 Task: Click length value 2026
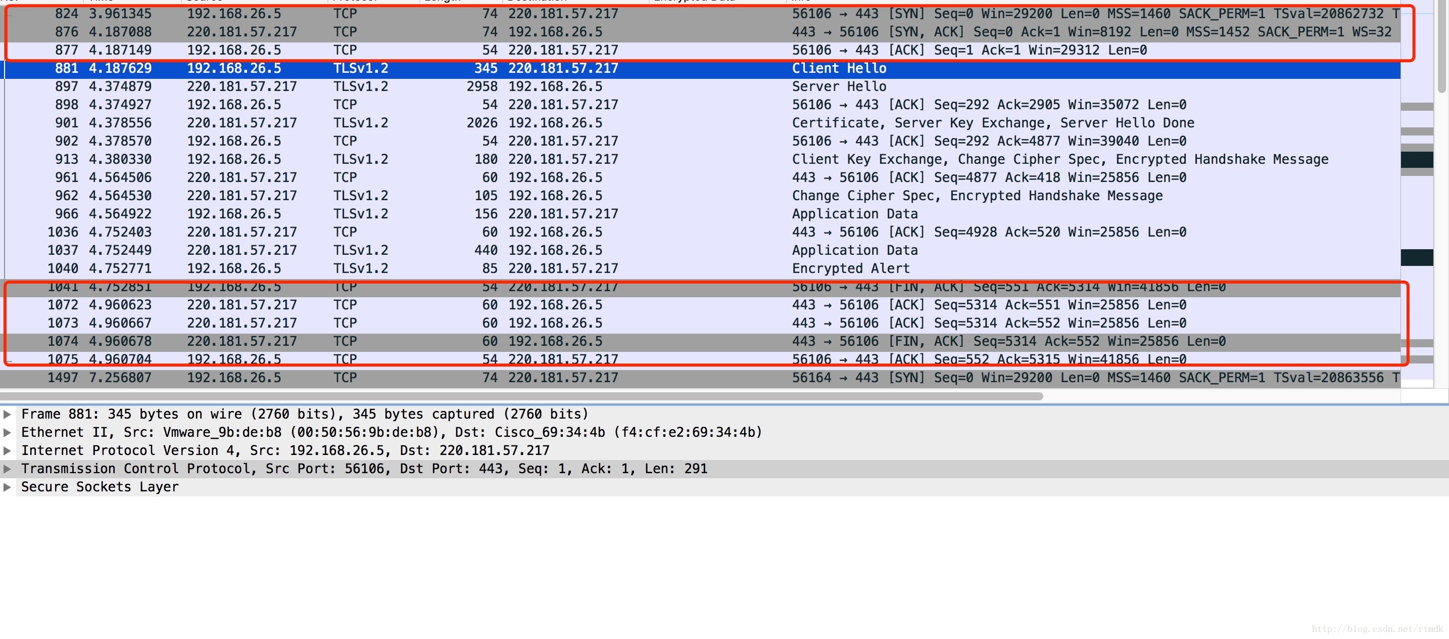(x=482, y=123)
